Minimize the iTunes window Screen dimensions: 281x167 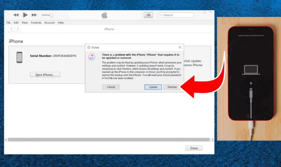click(198, 12)
